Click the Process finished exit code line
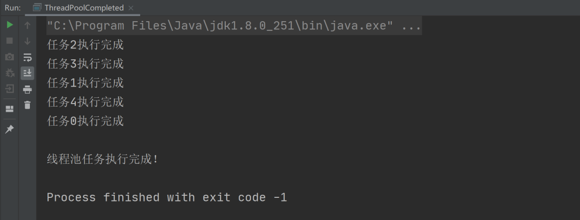 pyautogui.click(x=167, y=197)
